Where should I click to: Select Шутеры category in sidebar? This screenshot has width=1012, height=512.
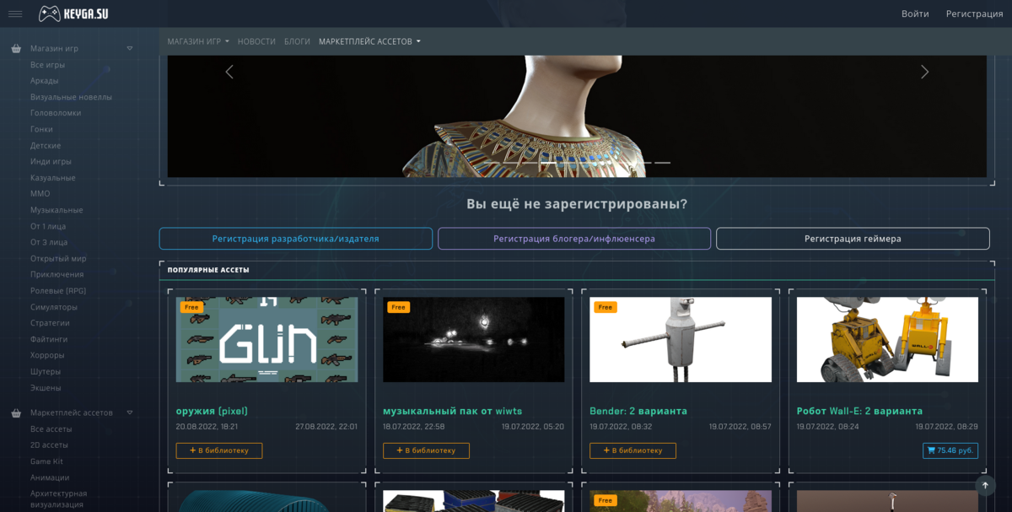(x=46, y=372)
